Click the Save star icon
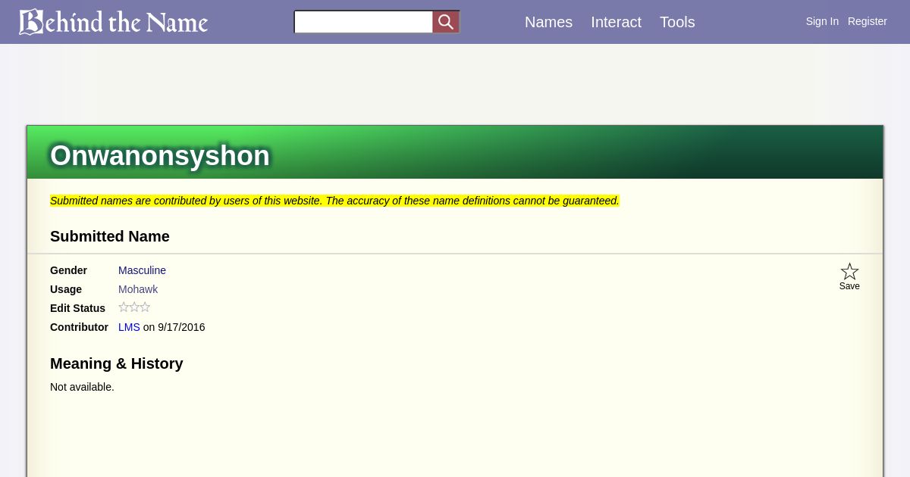The image size is (910, 477). [849, 271]
